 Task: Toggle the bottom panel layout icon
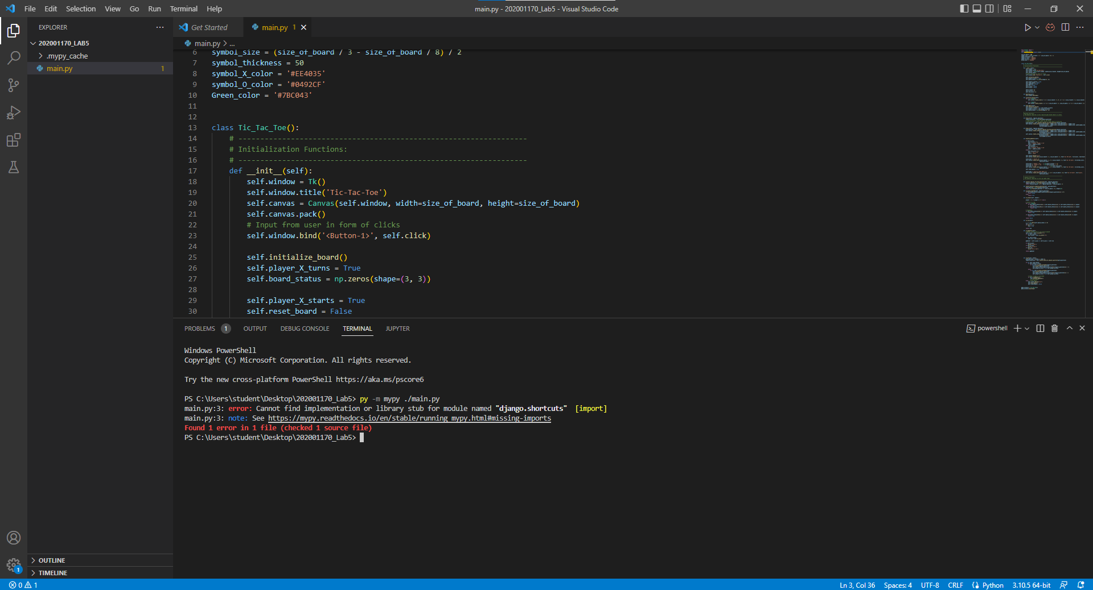pos(977,9)
